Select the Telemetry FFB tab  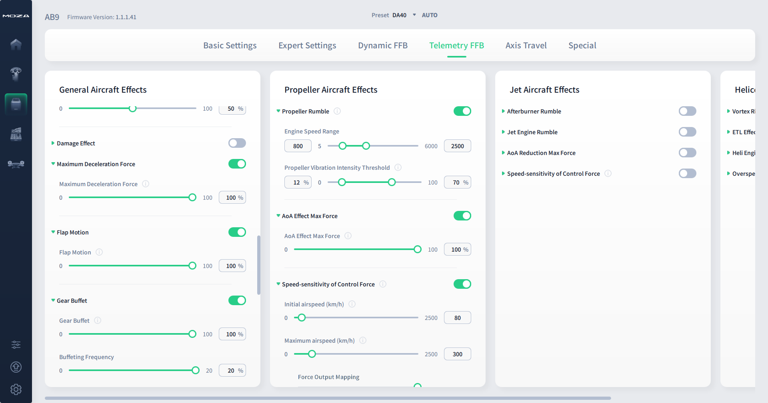(x=456, y=46)
